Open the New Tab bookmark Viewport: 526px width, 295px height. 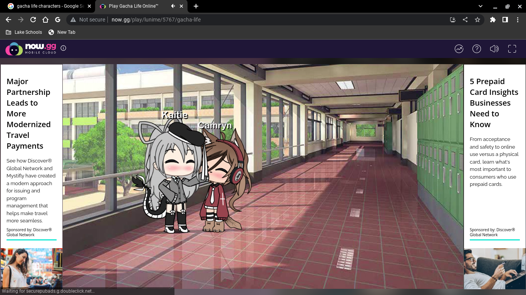click(x=62, y=32)
